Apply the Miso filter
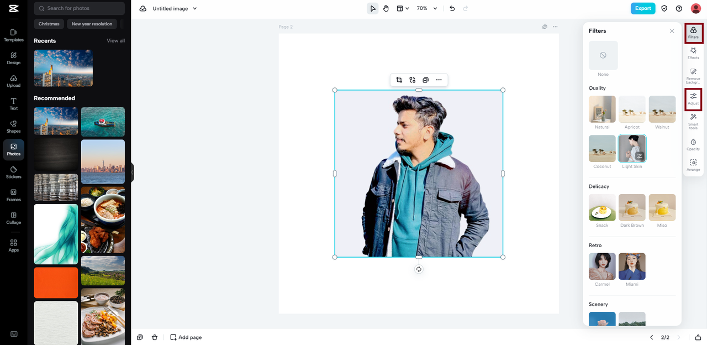707x345 pixels. click(x=662, y=207)
